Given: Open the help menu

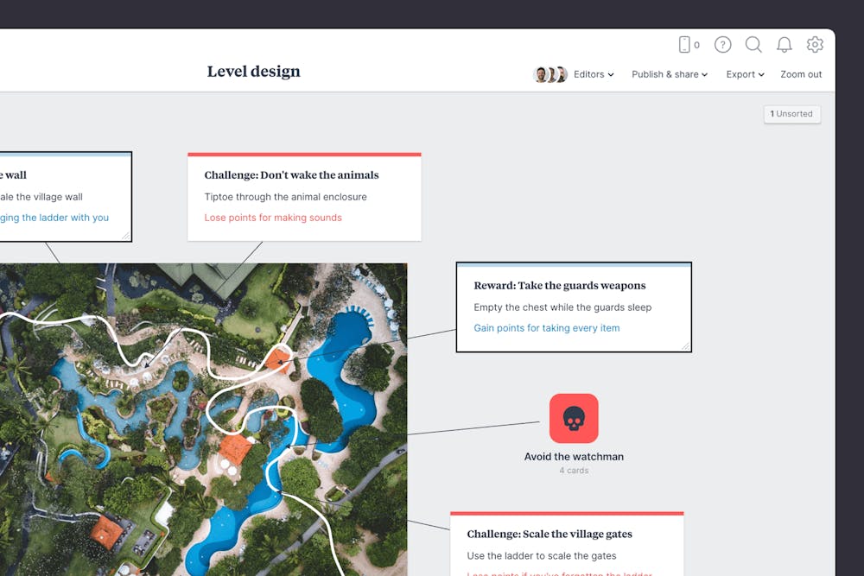Looking at the screenshot, I should pyautogui.click(x=722, y=44).
